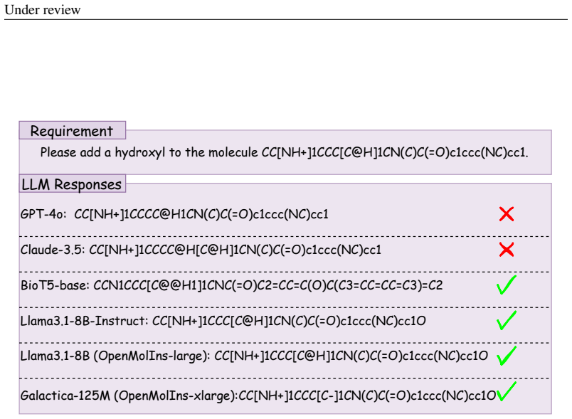Click the Llama3.1-8B (OpenMolIns-large) label
Viewport: 572px width, 419px height.
[115, 356]
